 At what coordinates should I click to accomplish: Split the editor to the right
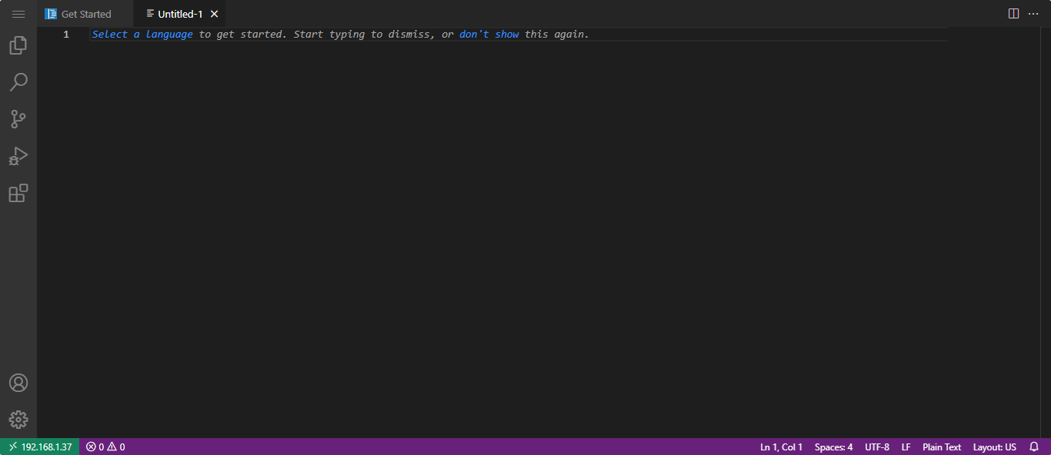tap(1013, 14)
